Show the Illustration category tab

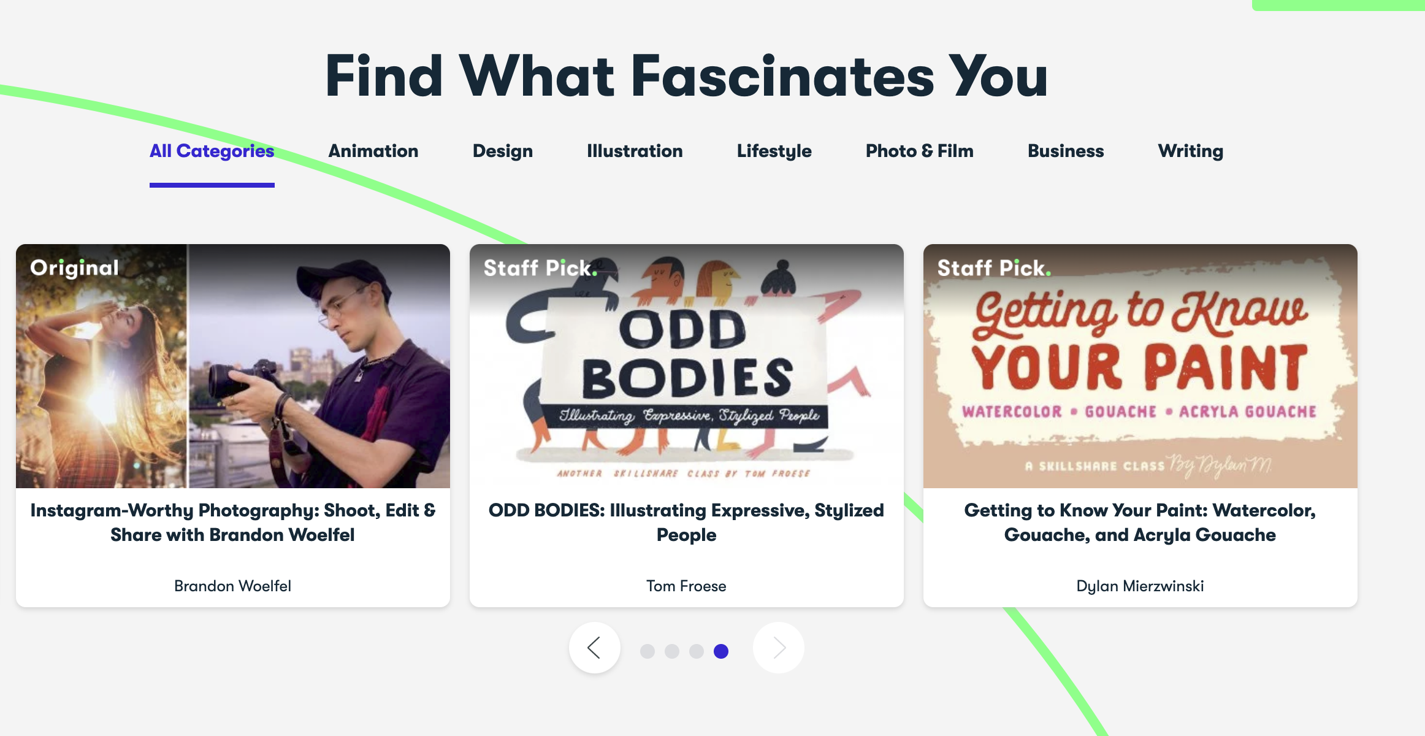[635, 151]
